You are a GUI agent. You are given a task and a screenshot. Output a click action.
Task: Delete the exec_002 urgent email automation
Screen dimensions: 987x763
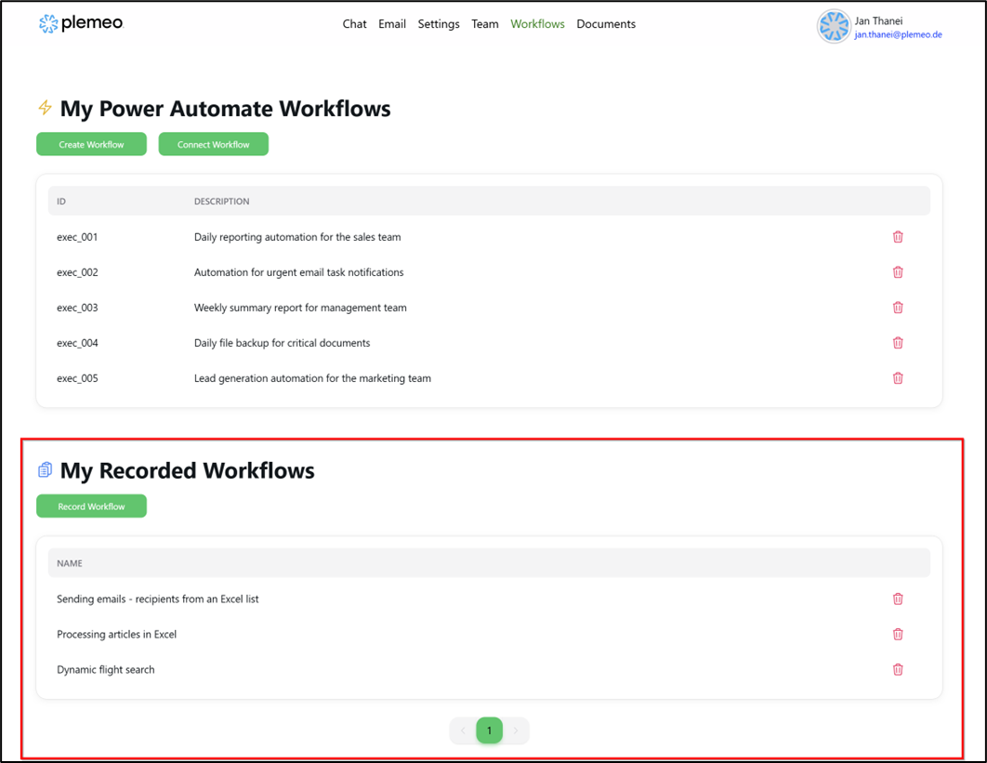click(x=897, y=272)
